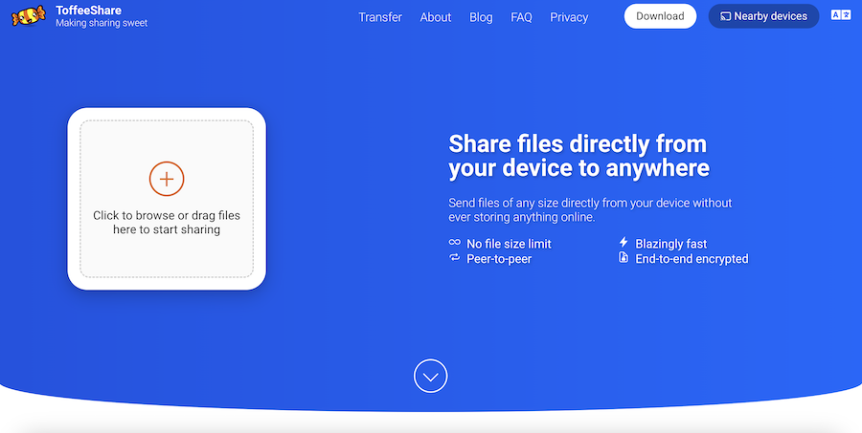The height and width of the screenshot is (433, 862).
Task: Click the 'Blazingly fast' text
Action: pyautogui.click(x=671, y=244)
